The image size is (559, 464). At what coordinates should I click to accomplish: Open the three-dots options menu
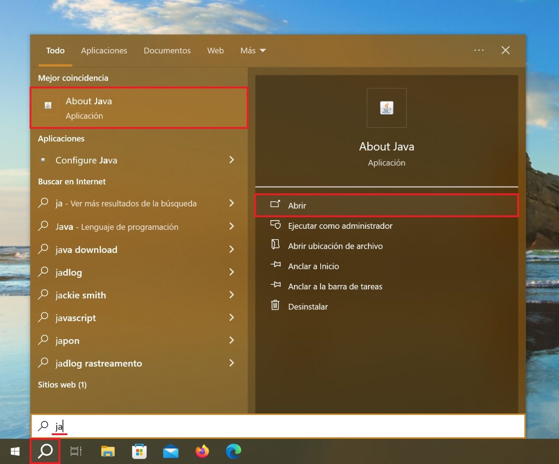[479, 50]
